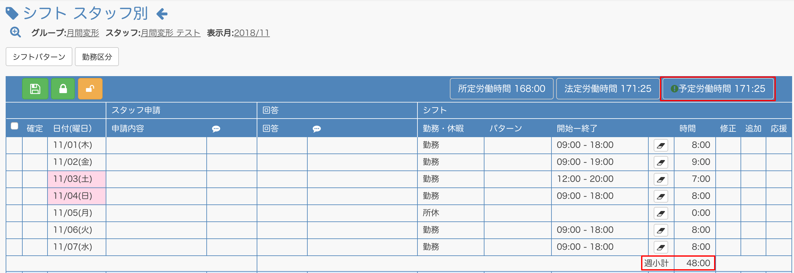Open the グループ 月間変形 selector link
The image size is (794, 273).
(x=83, y=33)
